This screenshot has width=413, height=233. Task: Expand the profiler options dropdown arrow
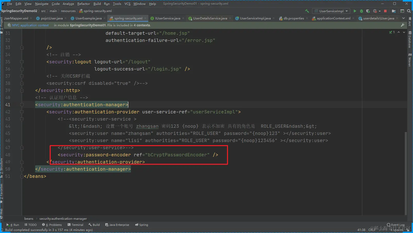point(379,11)
